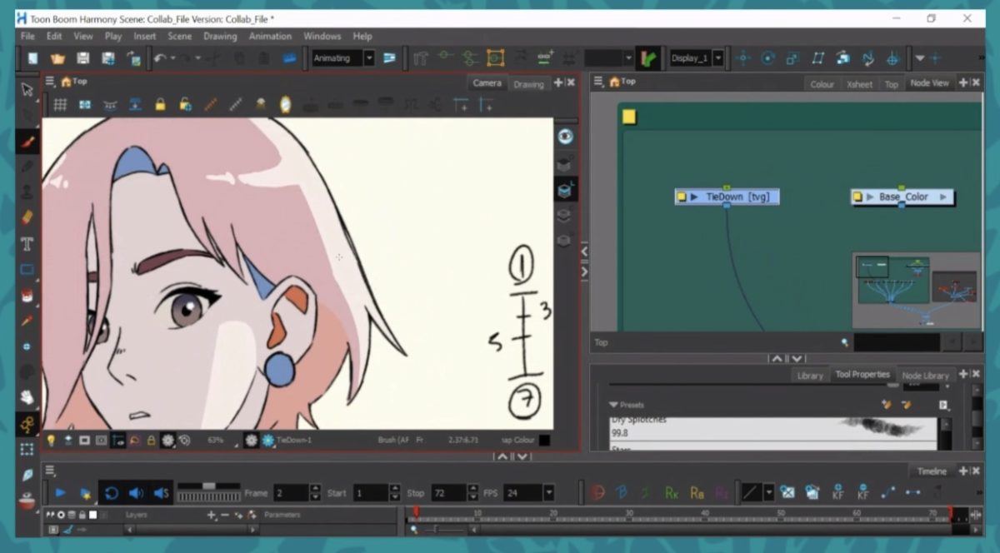Toggle playback Loop button
The image size is (1000, 553).
tap(111, 493)
